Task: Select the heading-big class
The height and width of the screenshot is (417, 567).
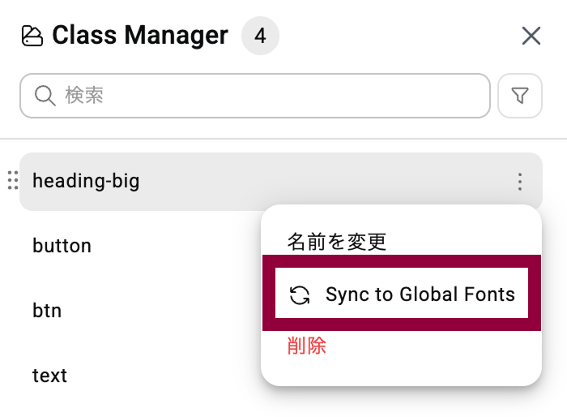Action: (86, 181)
